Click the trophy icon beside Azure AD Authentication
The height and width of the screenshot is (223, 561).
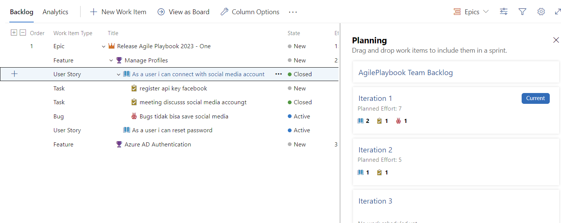click(119, 144)
